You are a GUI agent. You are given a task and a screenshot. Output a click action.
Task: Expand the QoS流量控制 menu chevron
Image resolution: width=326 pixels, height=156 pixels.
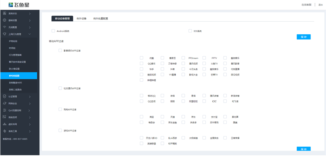click(x=30, y=110)
